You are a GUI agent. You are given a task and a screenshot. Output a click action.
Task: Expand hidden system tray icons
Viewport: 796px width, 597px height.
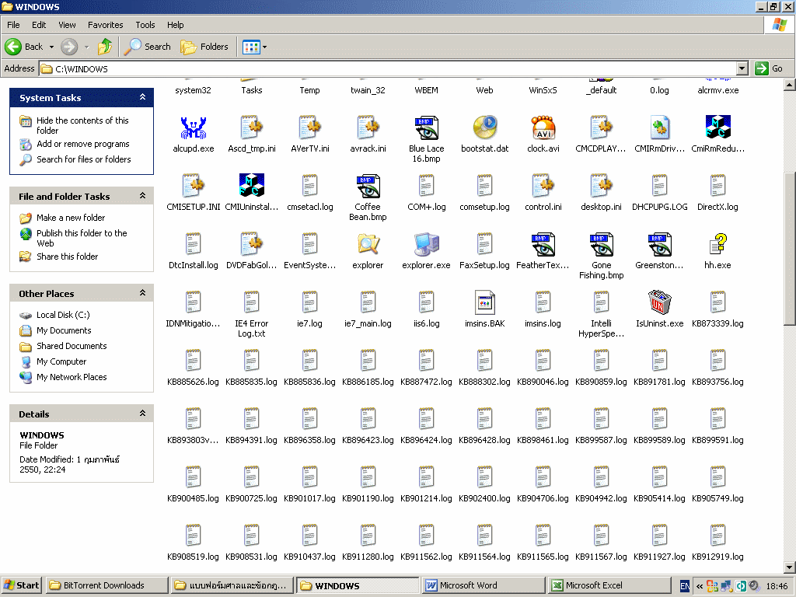[x=699, y=586]
